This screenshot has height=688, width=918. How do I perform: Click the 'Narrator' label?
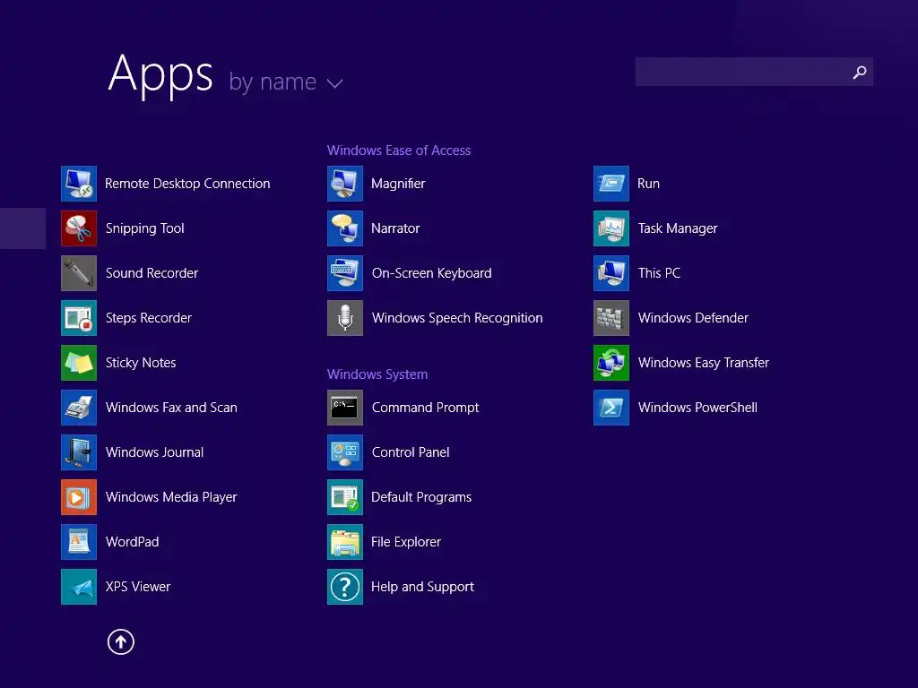(395, 228)
